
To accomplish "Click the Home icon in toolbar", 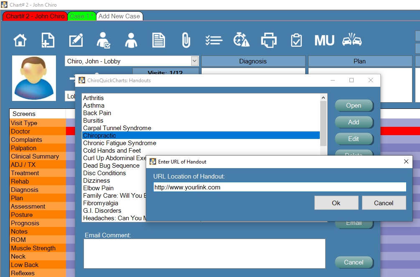I will click(x=20, y=40).
